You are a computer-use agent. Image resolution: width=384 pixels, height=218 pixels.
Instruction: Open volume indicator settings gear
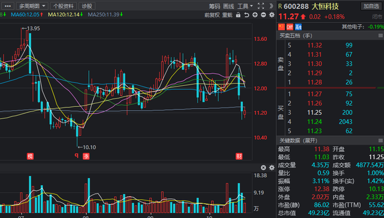coord(272,168)
